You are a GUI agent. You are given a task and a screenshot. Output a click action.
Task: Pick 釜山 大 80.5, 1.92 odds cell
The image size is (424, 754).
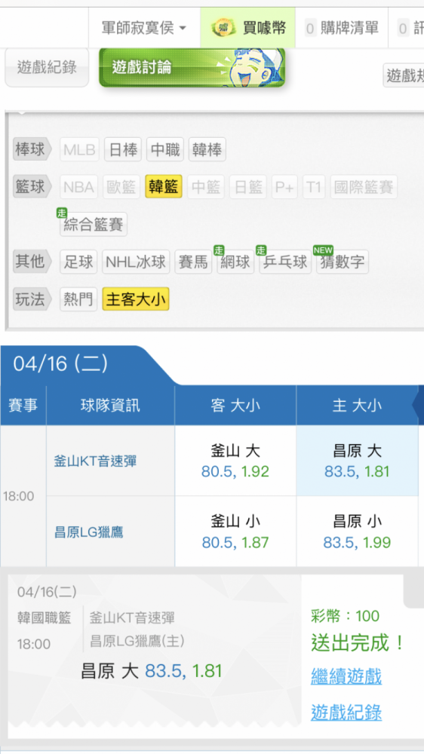point(235,461)
